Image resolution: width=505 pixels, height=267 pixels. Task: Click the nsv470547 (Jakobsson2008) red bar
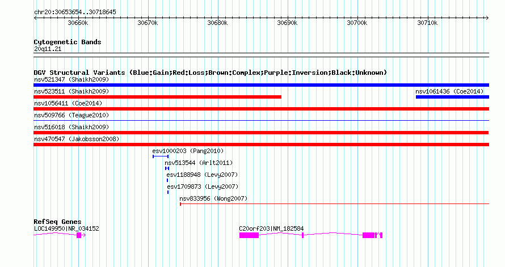pyautogui.click(x=261, y=145)
